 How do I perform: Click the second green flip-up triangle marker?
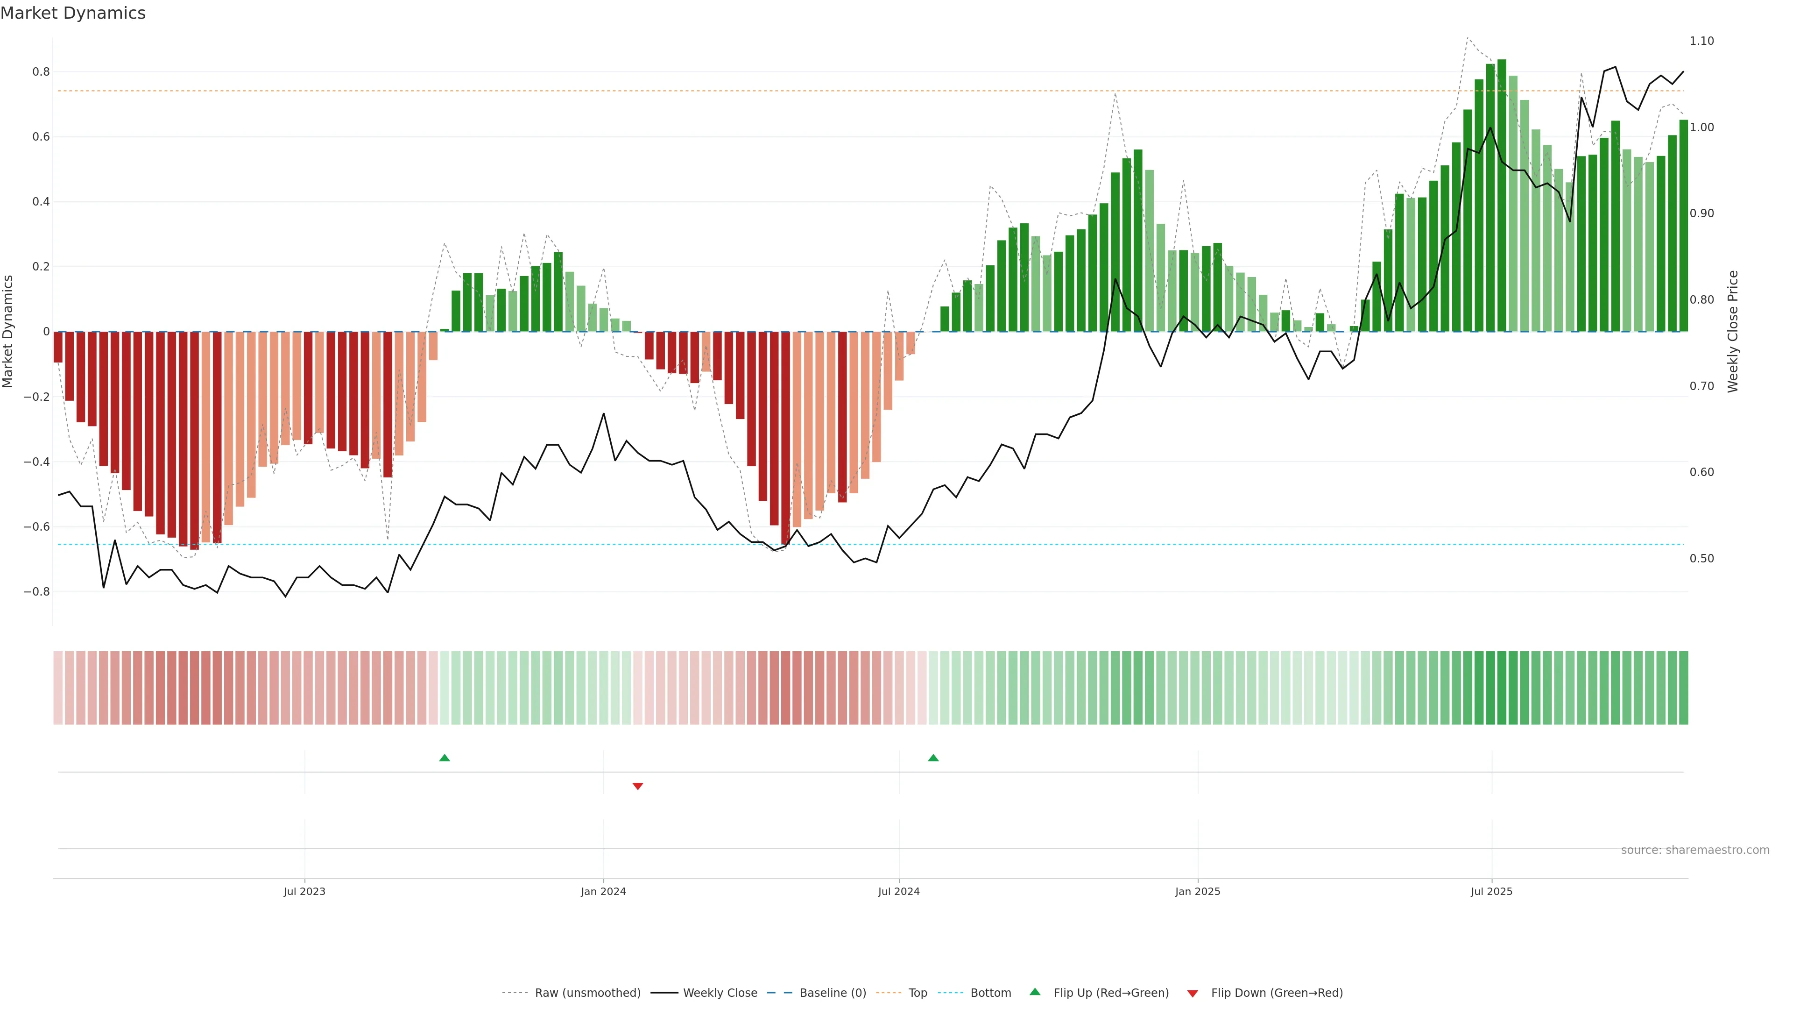click(933, 758)
